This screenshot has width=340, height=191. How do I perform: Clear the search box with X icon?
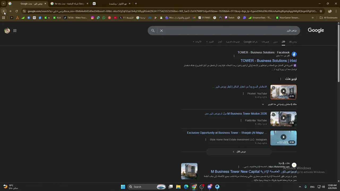[x=161, y=31]
